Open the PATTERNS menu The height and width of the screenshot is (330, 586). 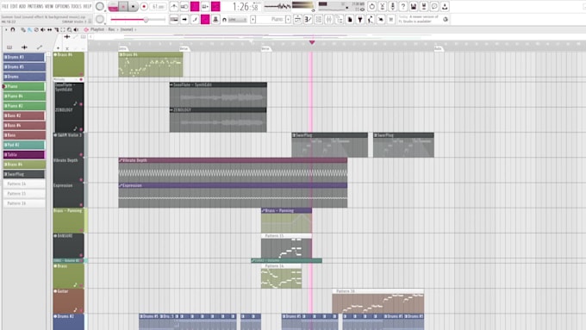point(35,6)
